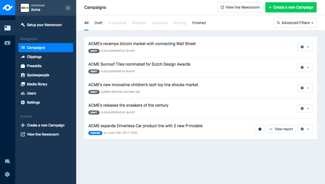325x184 pixels.
Task: Open gear menu for Sunroof Tiles campaign
Action: (305, 67)
